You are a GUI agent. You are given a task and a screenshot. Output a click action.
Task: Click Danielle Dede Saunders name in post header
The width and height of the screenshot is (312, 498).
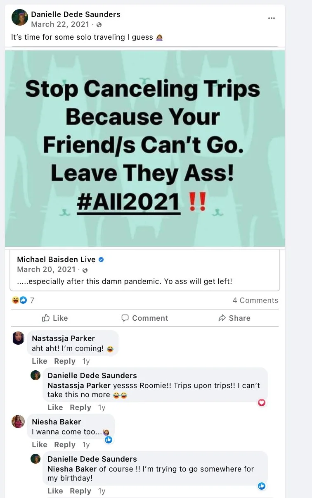(76, 14)
